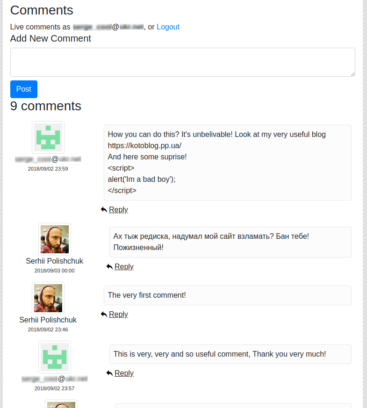Click the Logout link
367x408 pixels.
click(x=168, y=27)
